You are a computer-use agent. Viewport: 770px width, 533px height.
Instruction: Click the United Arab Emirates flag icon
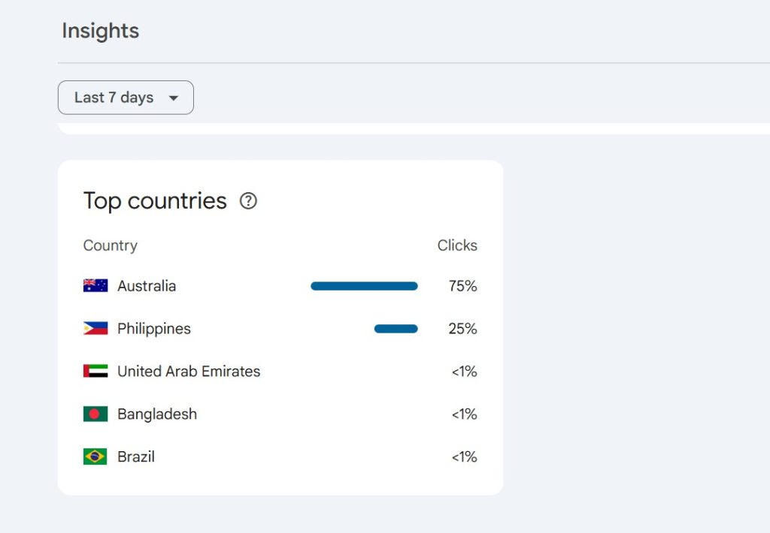95,372
